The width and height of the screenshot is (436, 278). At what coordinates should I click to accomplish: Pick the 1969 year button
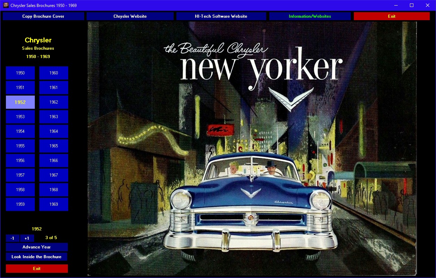pos(54,204)
